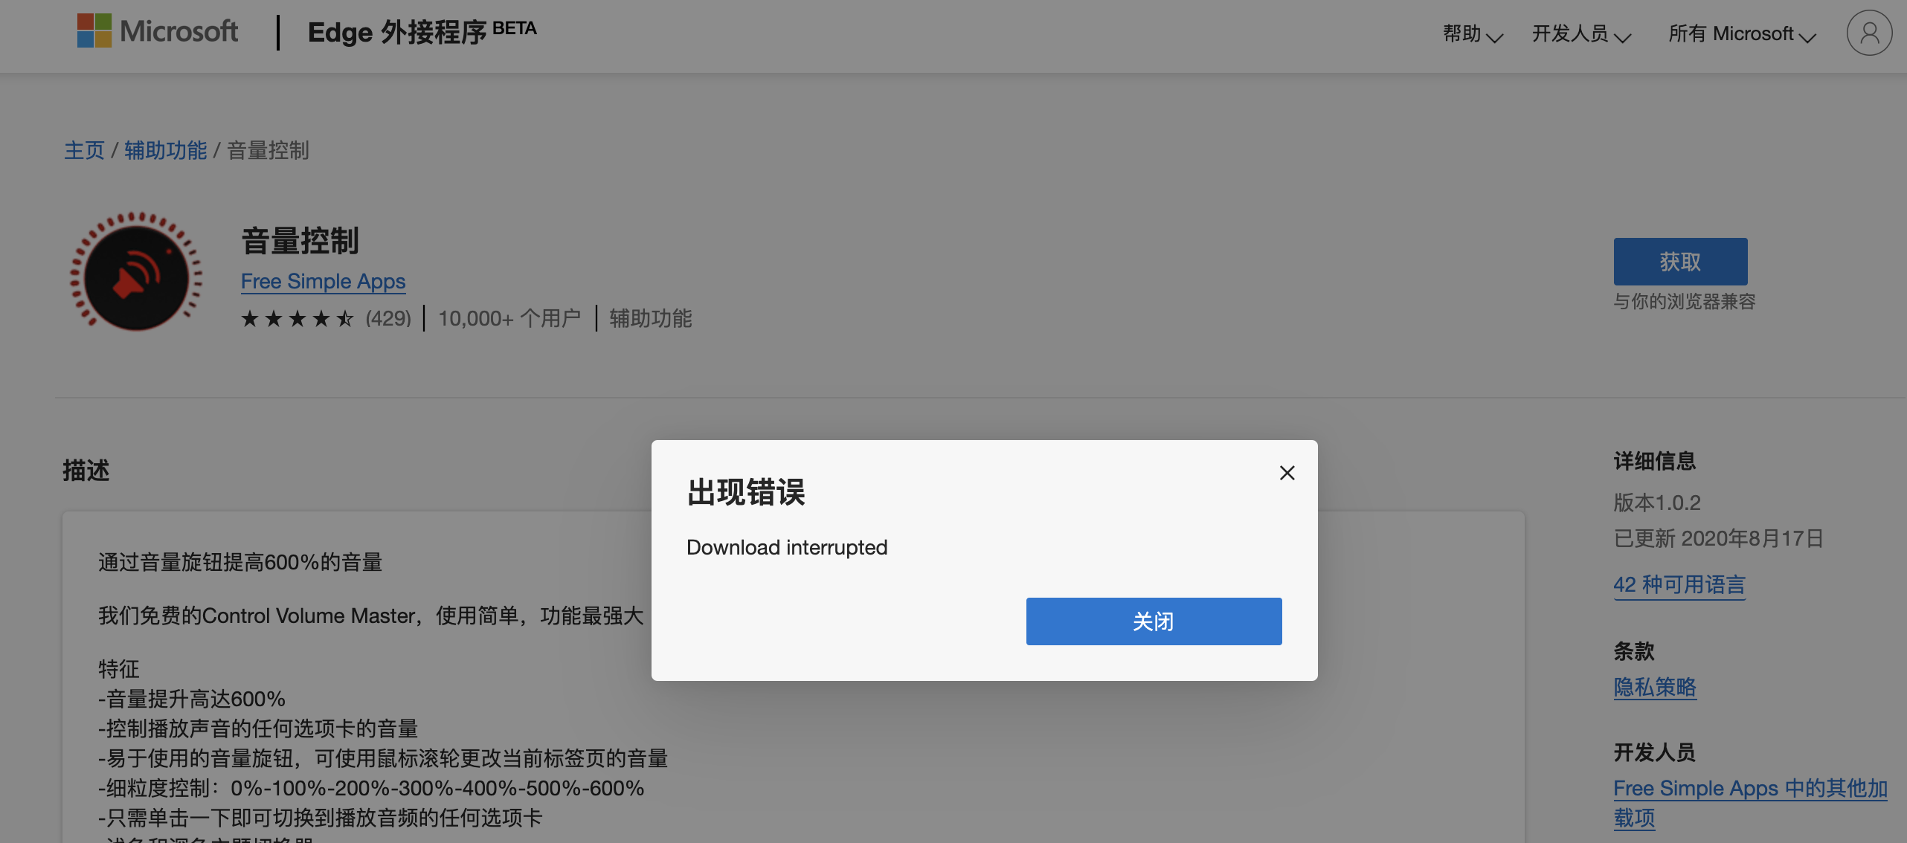Click the 获取 button to install
The image size is (1907, 843).
[x=1680, y=262]
